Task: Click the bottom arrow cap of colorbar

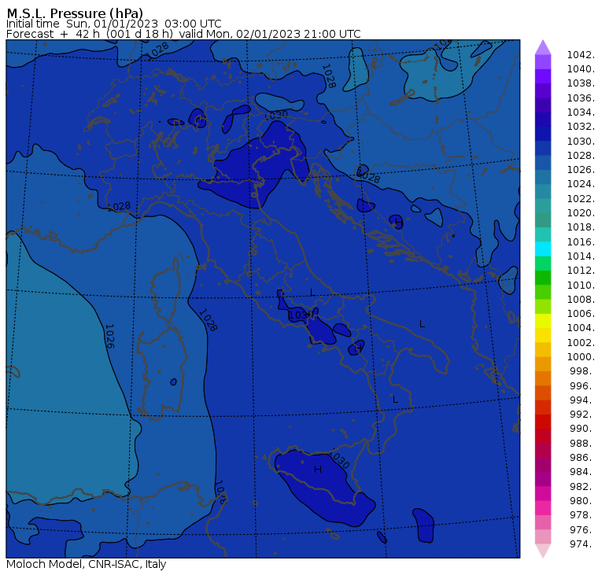Action: [543, 551]
